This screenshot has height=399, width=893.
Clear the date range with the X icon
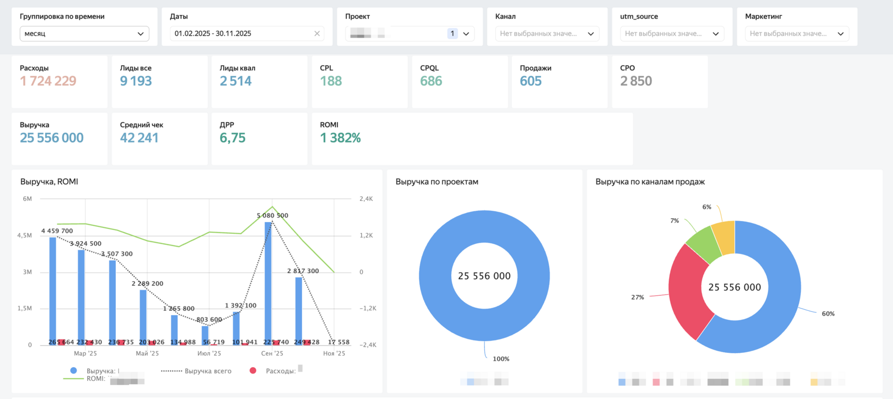pos(317,33)
